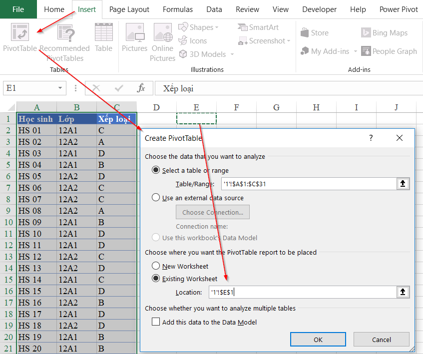Open the Name Box dropdown arrow
Screen dimensions: 423x354
[60, 88]
